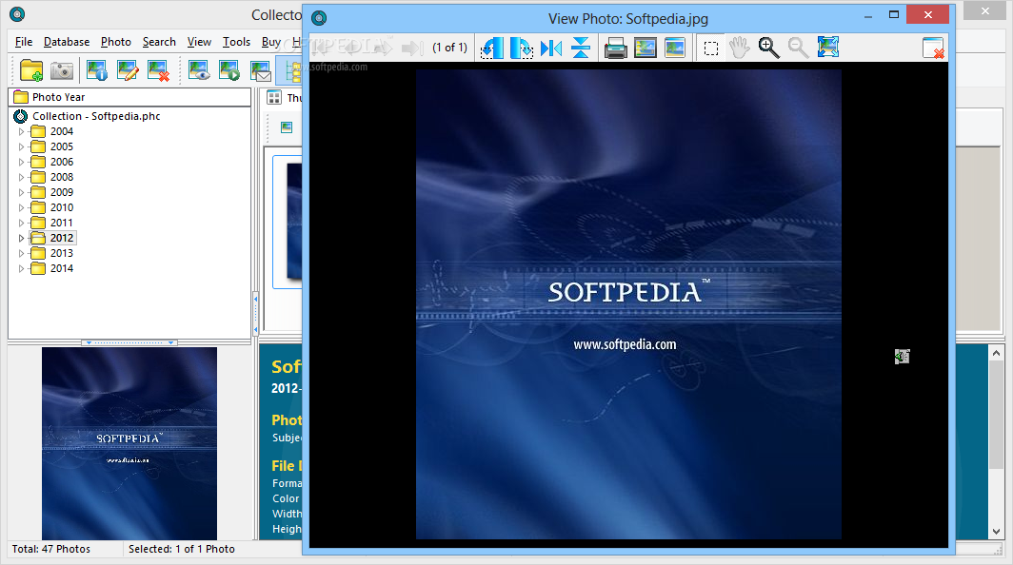Expand the 2011 folder
Image resolution: width=1013 pixels, height=565 pixels.
(21, 223)
